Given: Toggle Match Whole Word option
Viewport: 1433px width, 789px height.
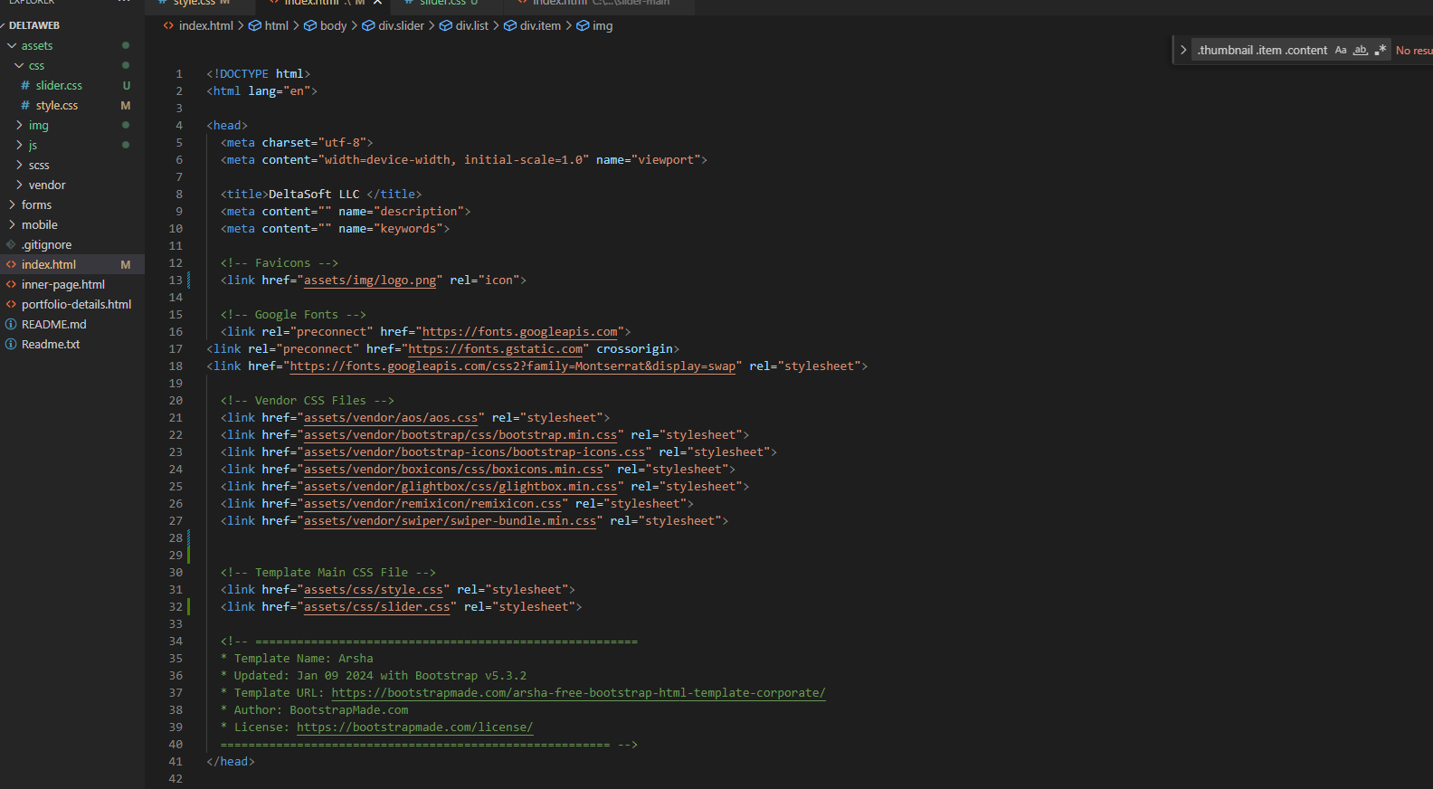Looking at the screenshot, I should tap(1361, 51).
